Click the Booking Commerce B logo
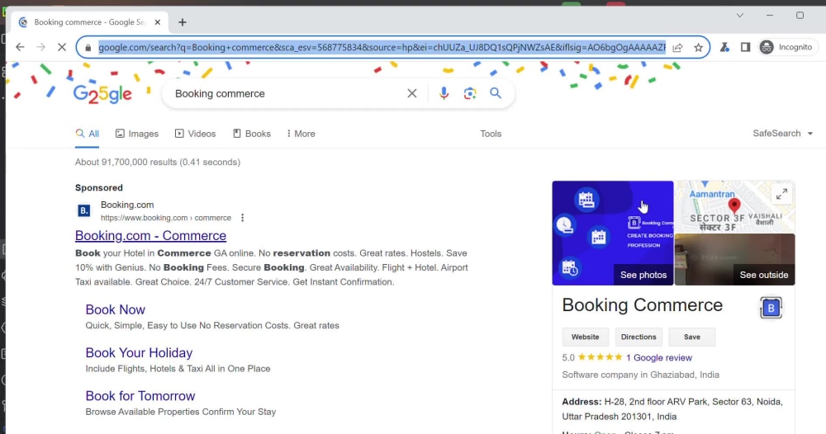Viewport: 826px width, 434px height. coord(771,308)
